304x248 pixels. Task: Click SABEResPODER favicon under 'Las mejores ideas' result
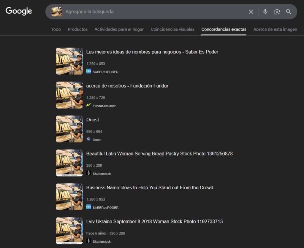[88, 71]
